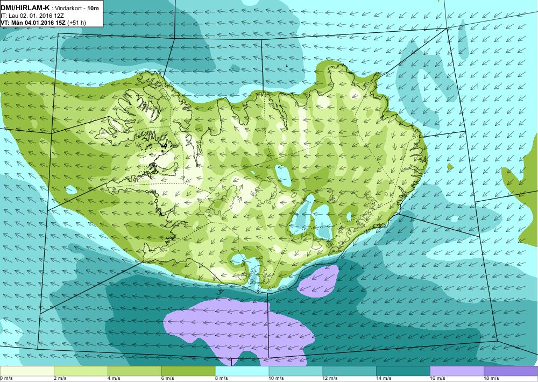Select the "12 m/s" legend label
The image size is (538, 382).
click(x=330, y=379)
